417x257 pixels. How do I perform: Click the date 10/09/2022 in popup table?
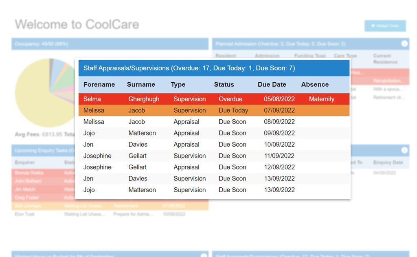click(279, 145)
